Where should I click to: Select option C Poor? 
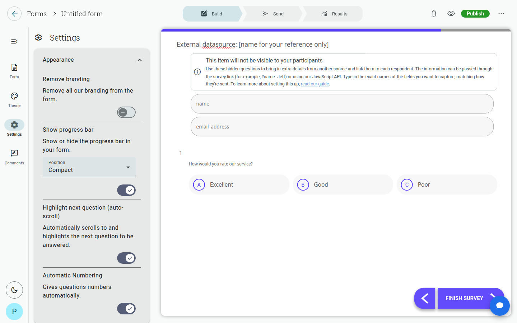tap(447, 184)
